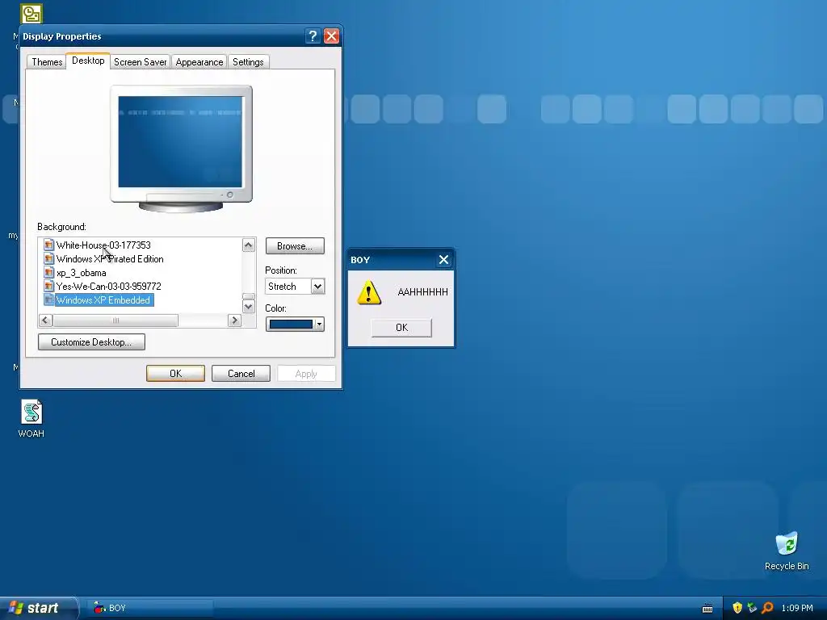Click the magnifier search tray icon
827x620 pixels.
(x=767, y=608)
